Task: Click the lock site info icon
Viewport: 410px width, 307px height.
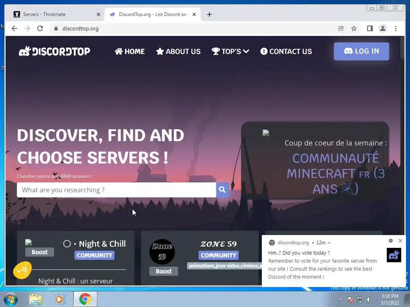Action: 56,28
